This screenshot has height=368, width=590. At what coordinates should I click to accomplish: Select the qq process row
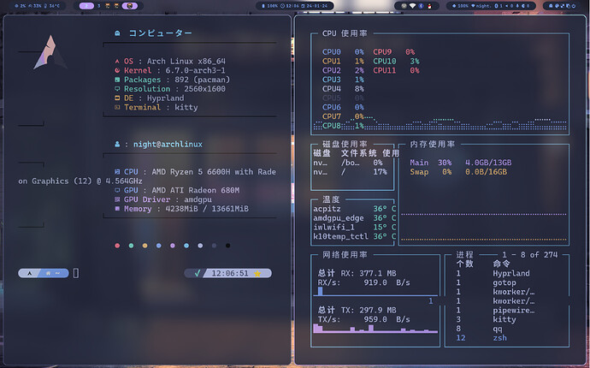[x=479, y=329]
